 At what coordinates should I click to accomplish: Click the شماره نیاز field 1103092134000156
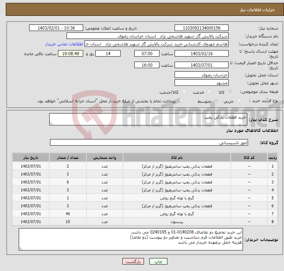point(202,28)
